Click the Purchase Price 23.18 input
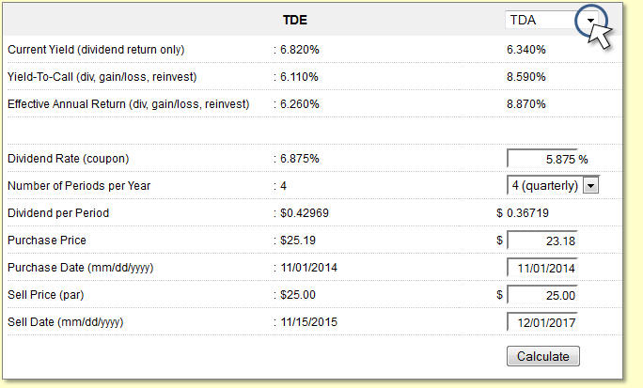The image size is (643, 388). pyautogui.click(x=542, y=241)
